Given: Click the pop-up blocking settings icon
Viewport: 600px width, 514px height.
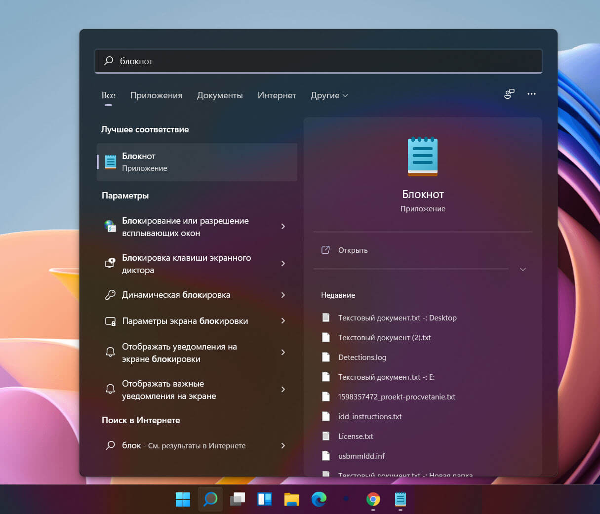Looking at the screenshot, I should pyautogui.click(x=111, y=226).
